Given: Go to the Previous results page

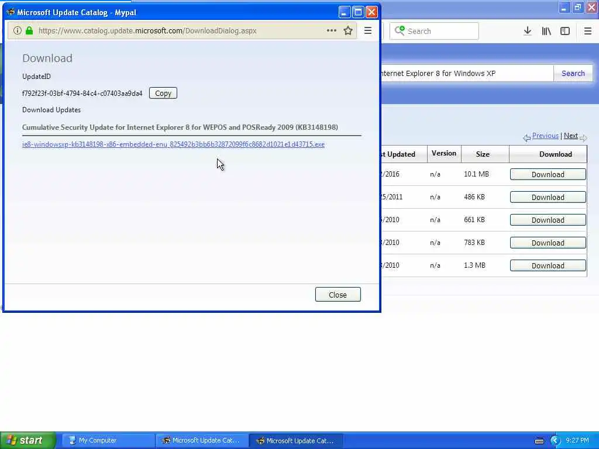Looking at the screenshot, I should coord(545,136).
